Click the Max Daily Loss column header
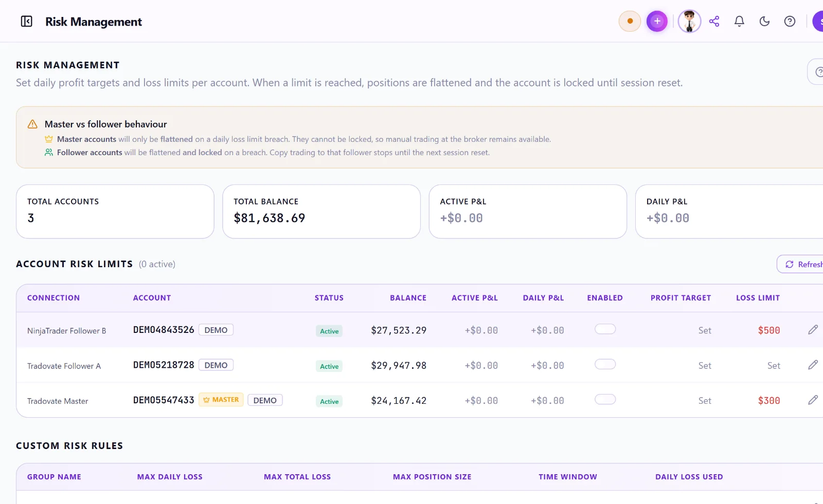823x504 pixels. pyautogui.click(x=170, y=477)
